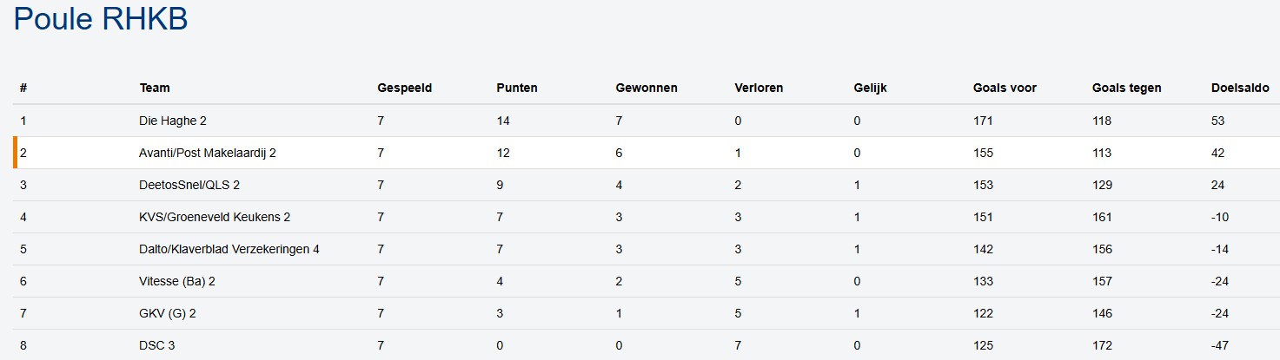The width and height of the screenshot is (1280, 360).
Task: Click the Goals voor column header
Action: [1005, 88]
